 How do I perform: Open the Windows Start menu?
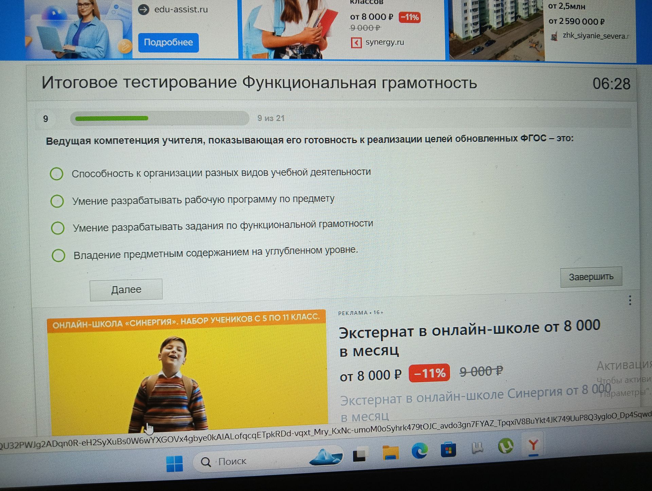point(175,464)
